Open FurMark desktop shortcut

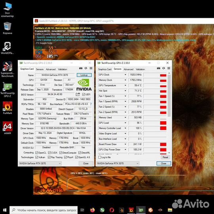click(x=8, y=108)
